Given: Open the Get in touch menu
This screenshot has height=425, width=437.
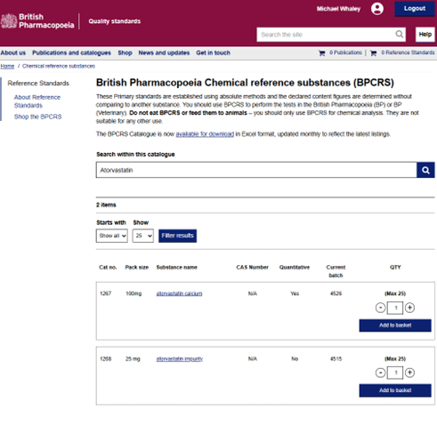Looking at the screenshot, I should 213,52.
